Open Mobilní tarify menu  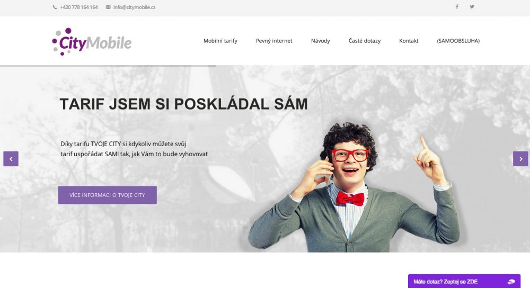click(x=220, y=41)
